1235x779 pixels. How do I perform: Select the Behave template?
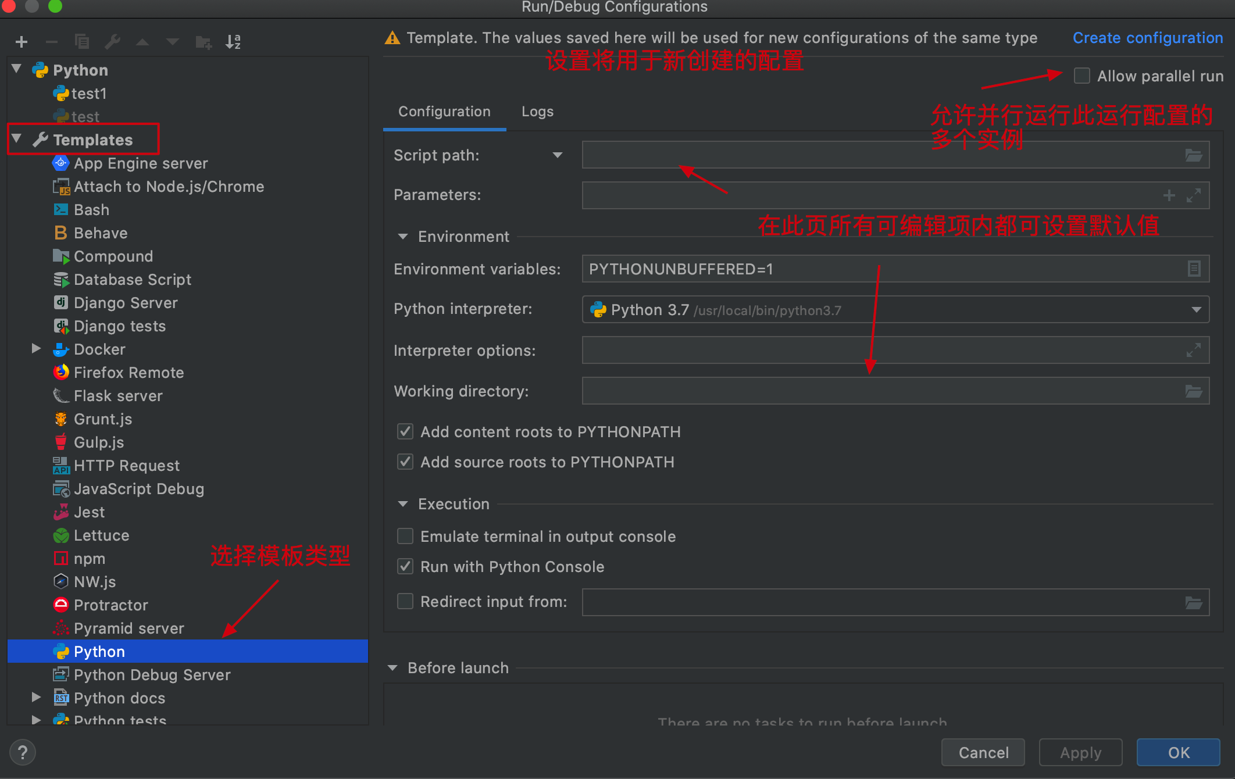pos(90,233)
